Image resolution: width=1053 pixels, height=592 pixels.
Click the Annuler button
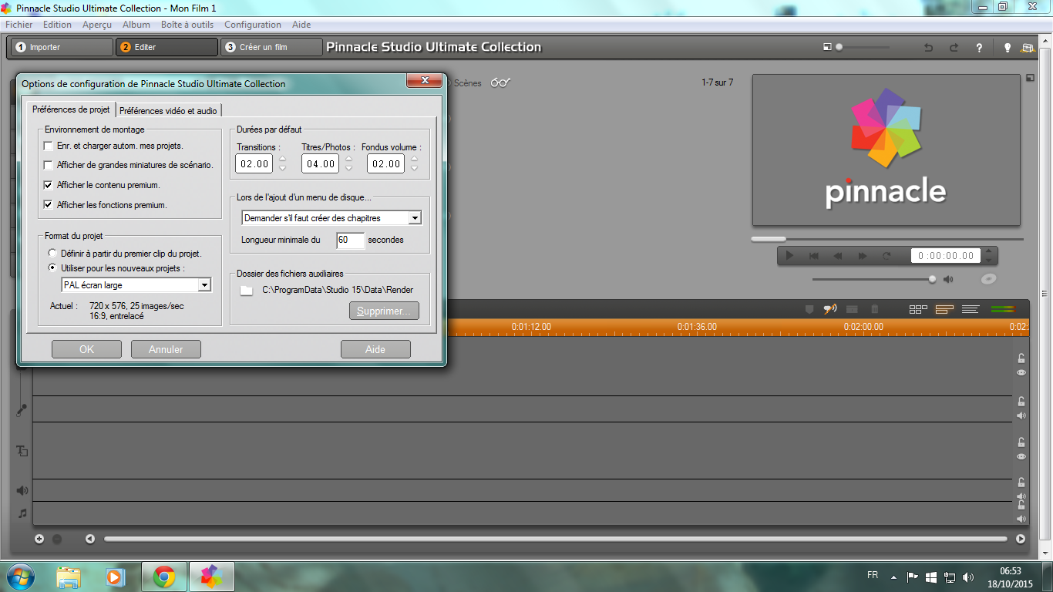point(166,349)
